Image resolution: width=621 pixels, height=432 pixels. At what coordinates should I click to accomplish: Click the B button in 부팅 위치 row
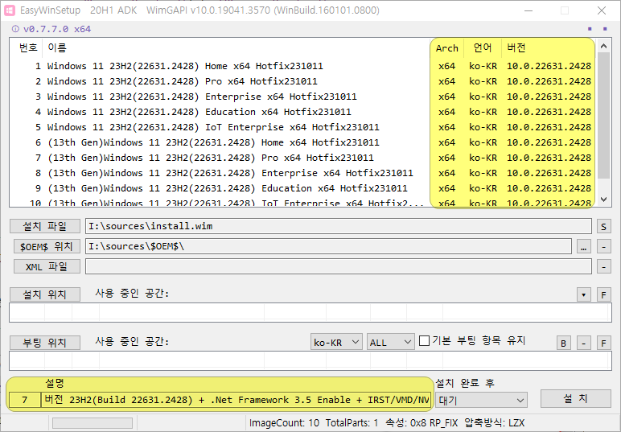[x=564, y=343]
